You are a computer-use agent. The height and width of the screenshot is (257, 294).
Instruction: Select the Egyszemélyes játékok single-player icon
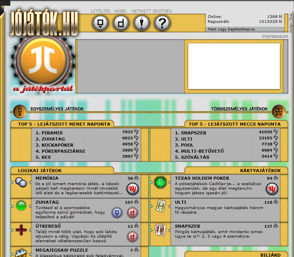pos(20,111)
